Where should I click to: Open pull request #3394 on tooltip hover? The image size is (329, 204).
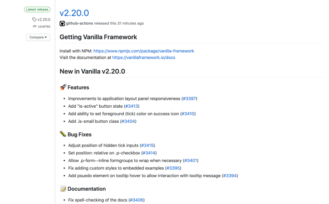tap(230, 176)
